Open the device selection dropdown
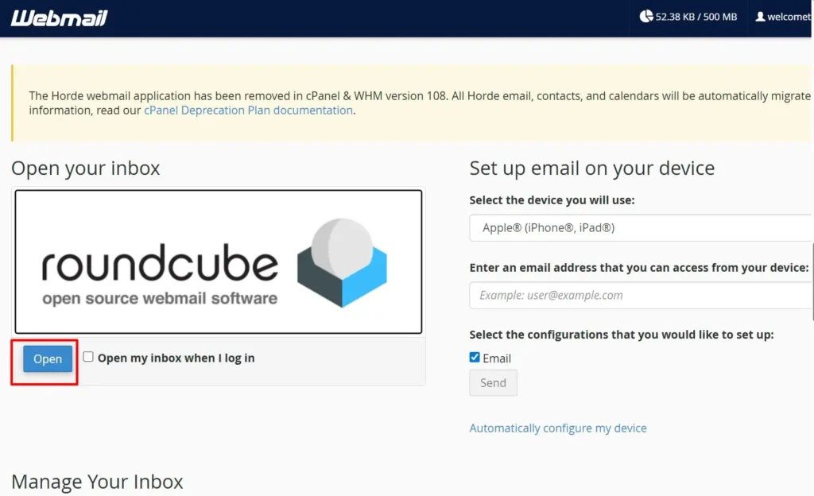This screenshot has width=814, height=496. 641,228
